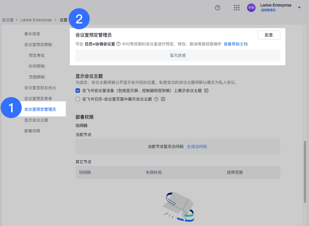Open the help question mark icon in top bar

[218, 8]
